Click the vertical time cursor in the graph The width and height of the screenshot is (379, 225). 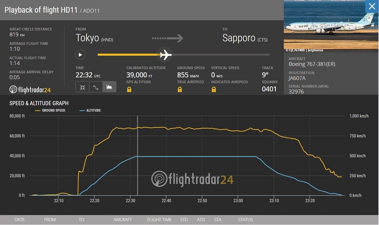[x=137, y=155]
